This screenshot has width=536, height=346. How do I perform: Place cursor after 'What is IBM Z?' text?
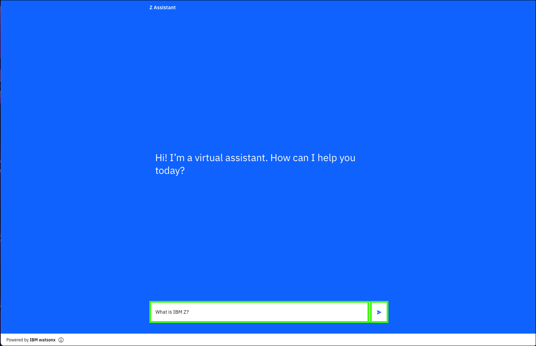[x=190, y=312]
